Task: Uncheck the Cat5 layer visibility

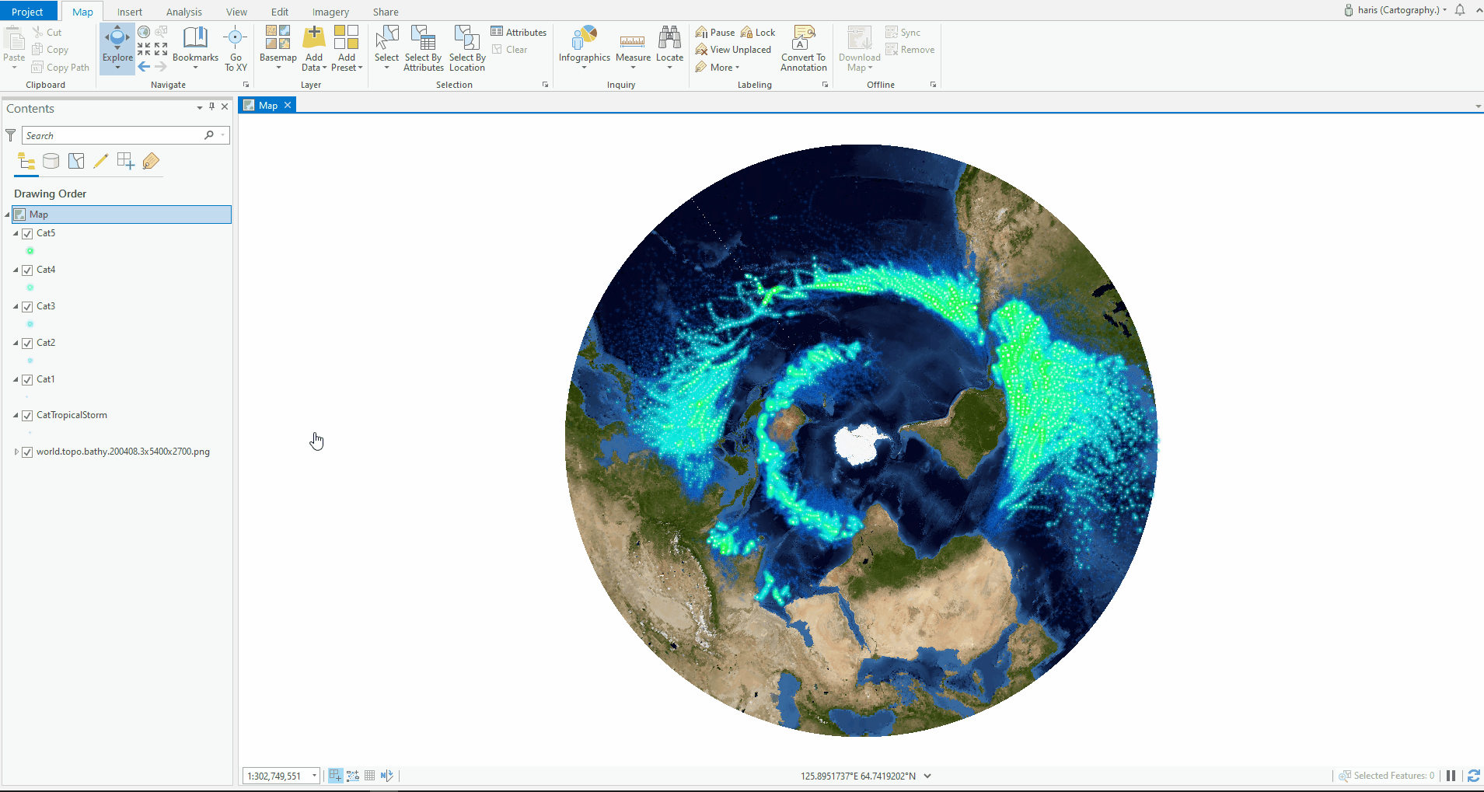Action: tap(27, 233)
